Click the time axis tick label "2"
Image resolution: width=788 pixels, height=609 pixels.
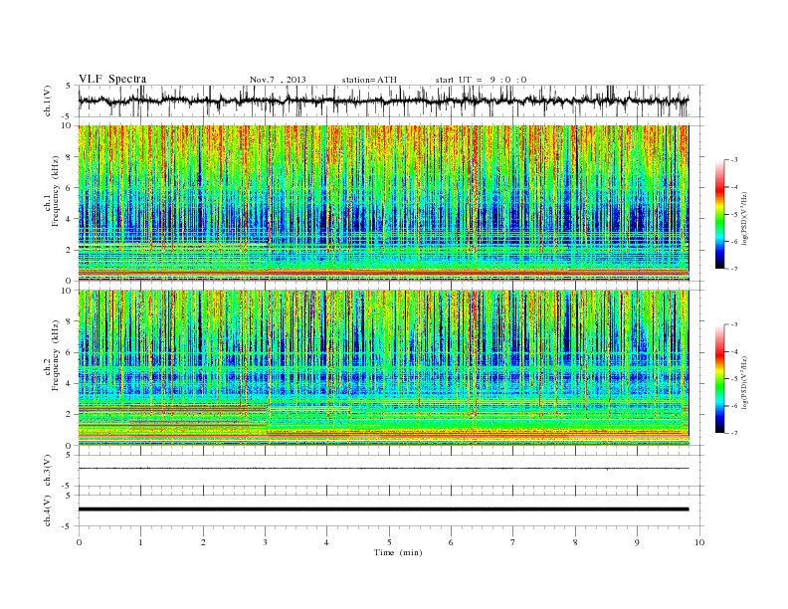[203, 542]
